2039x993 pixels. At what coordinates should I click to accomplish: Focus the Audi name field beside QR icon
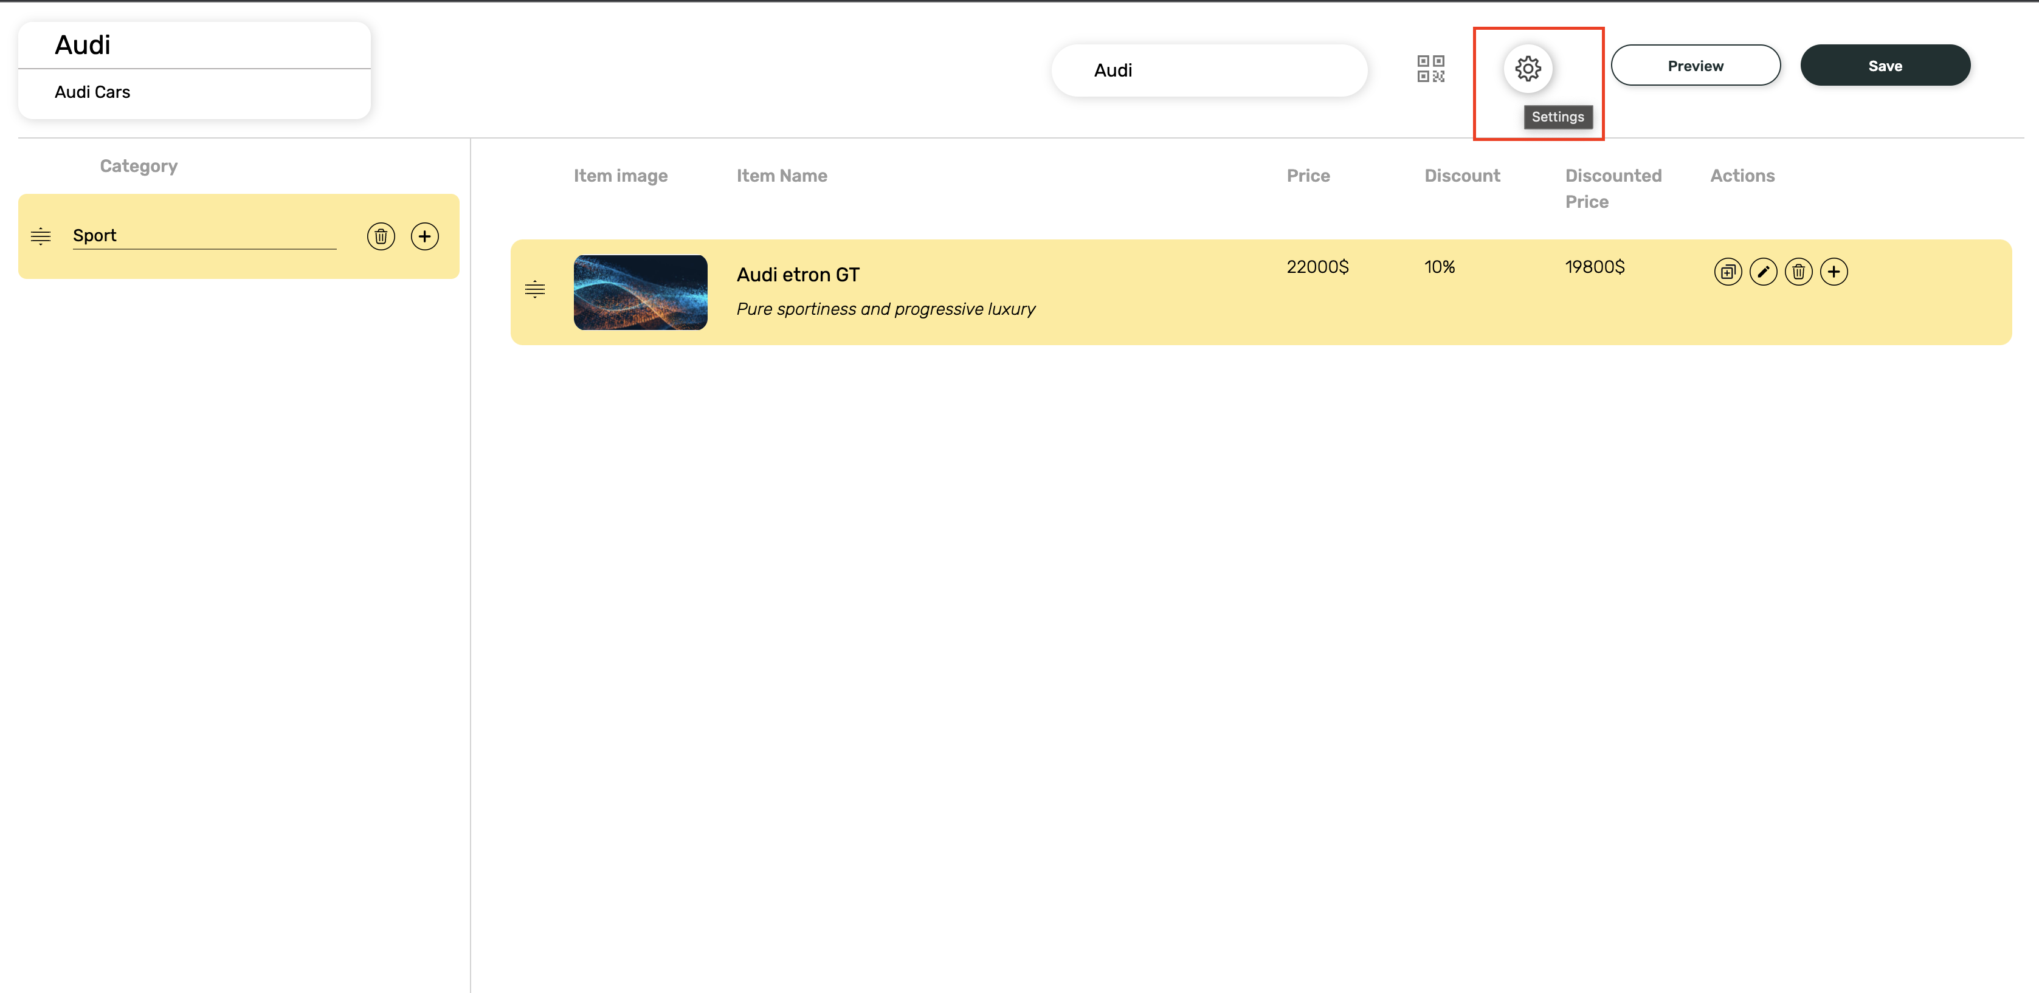tap(1209, 70)
